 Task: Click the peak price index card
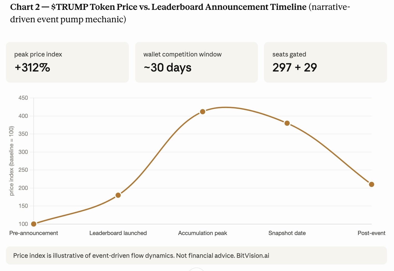(67, 62)
